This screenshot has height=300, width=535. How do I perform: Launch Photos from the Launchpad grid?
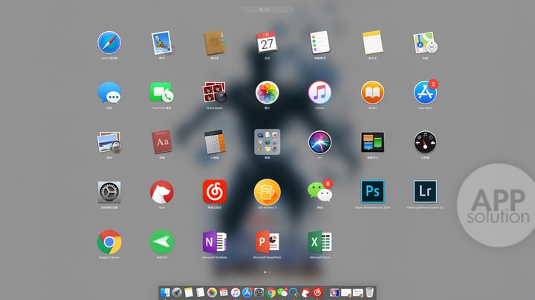(267, 93)
